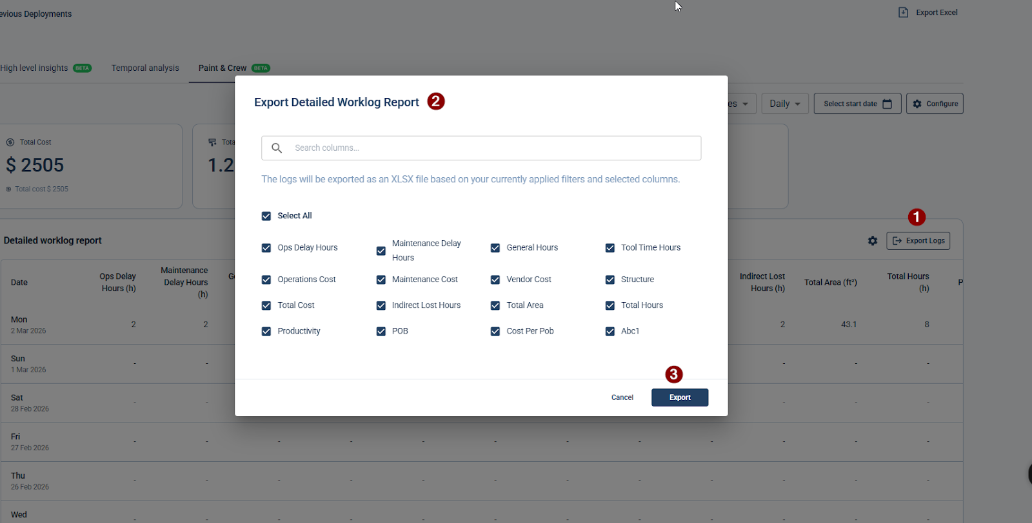Viewport: 1032px width, 523px height.
Task: Open the High level insights tab
Action: 35,68
